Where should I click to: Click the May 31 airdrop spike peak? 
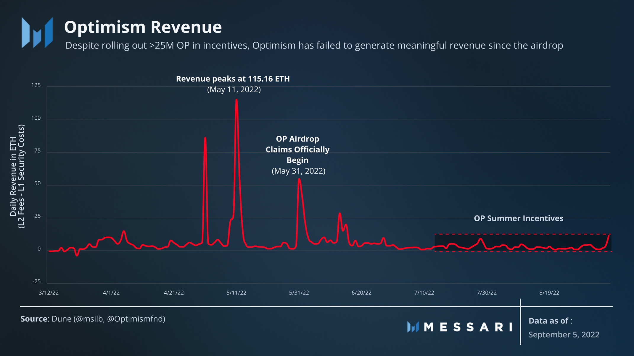299,179
